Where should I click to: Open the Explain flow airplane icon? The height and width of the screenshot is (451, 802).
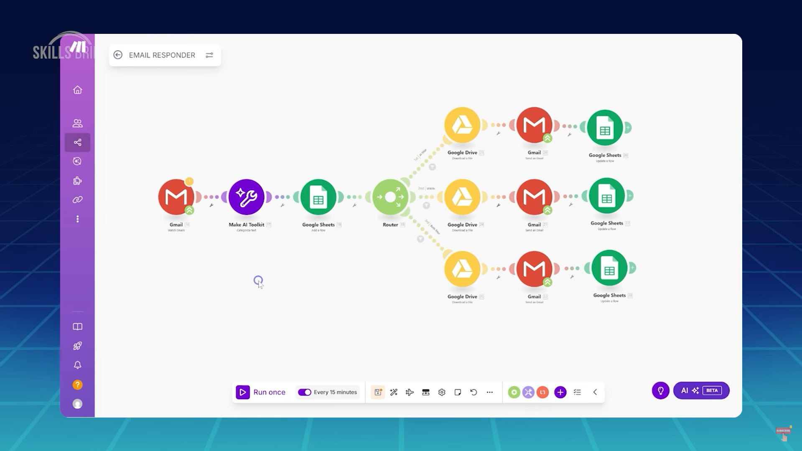[x=410, y=392]
